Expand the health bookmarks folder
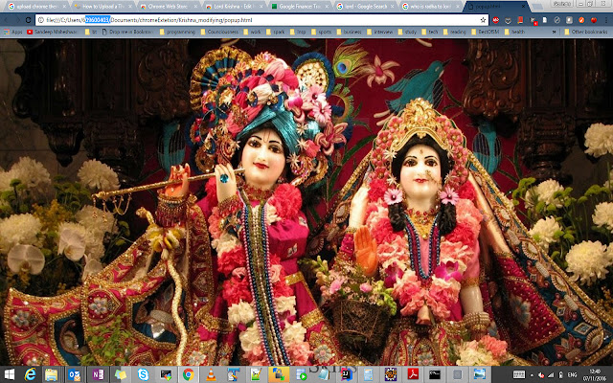Image resolution: width=613 pixels, height=383 pixels. click(x=514, y=32)
